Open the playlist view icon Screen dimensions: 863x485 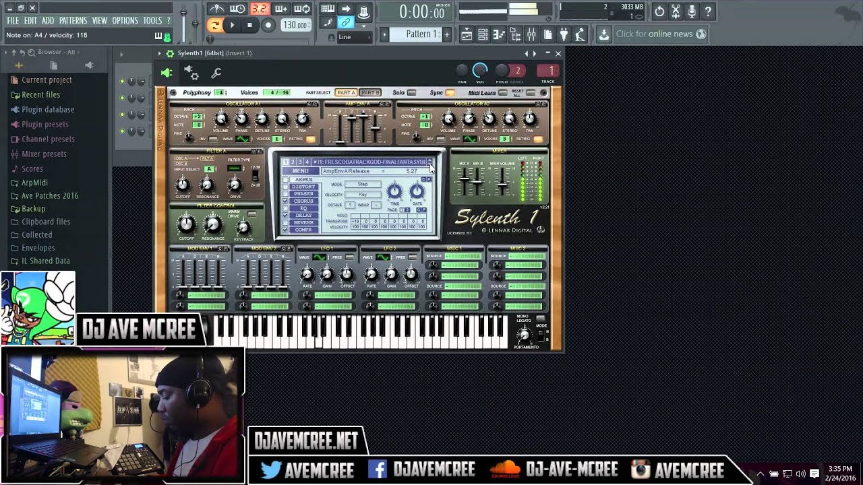[466, 34]
